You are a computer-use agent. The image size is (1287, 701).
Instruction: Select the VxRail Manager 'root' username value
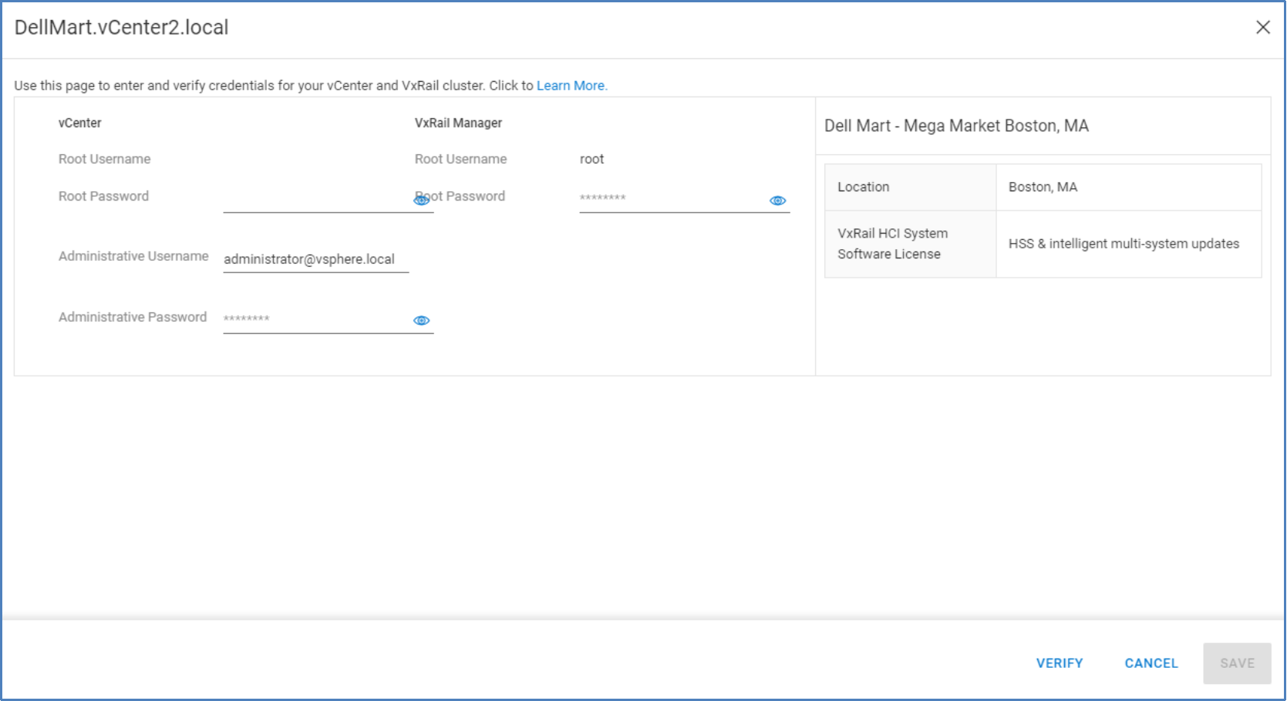(x=592, y=160)
